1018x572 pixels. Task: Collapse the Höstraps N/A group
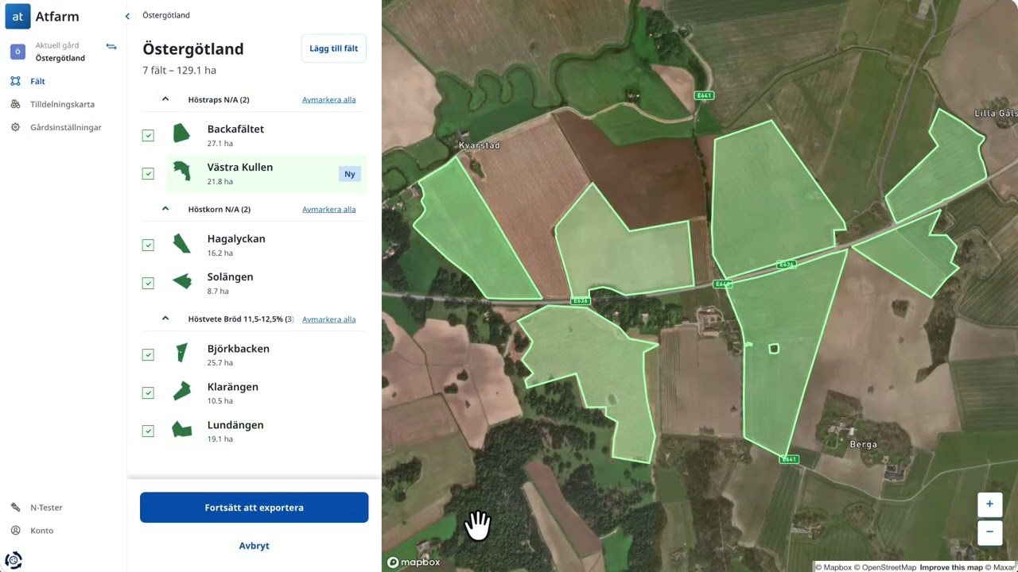point(165,99)
